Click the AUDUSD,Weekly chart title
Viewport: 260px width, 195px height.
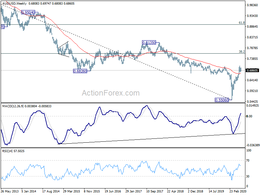(x=15, y=3)
